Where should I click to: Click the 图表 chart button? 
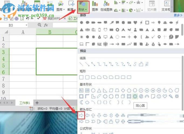click(95, 6)
